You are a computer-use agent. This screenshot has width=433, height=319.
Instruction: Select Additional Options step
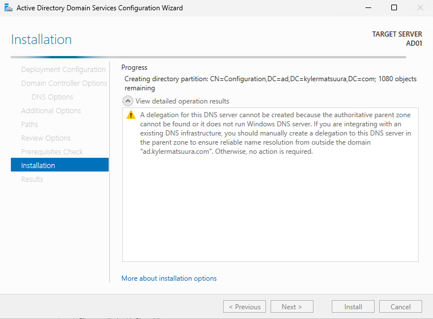[51, 111]
